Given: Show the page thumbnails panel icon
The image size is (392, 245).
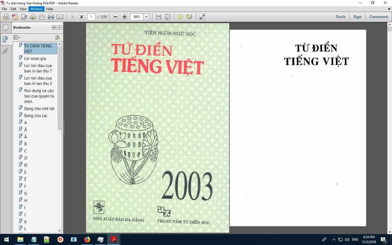Looking at the screenshot, I should (5, 28).
